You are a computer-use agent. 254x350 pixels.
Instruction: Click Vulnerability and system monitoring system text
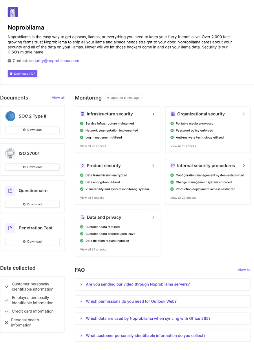pyautogui.click(x=118, y=189)
